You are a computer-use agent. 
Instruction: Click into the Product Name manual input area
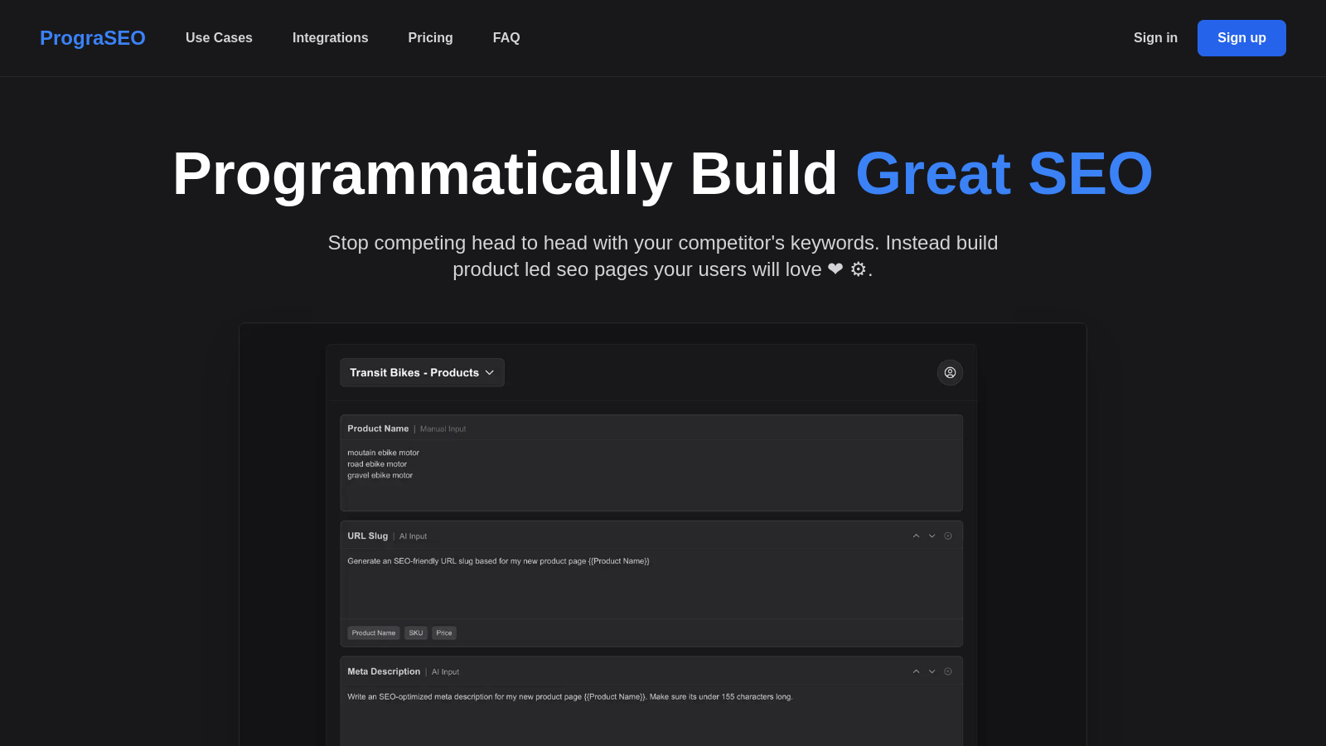tap(651, 476)
